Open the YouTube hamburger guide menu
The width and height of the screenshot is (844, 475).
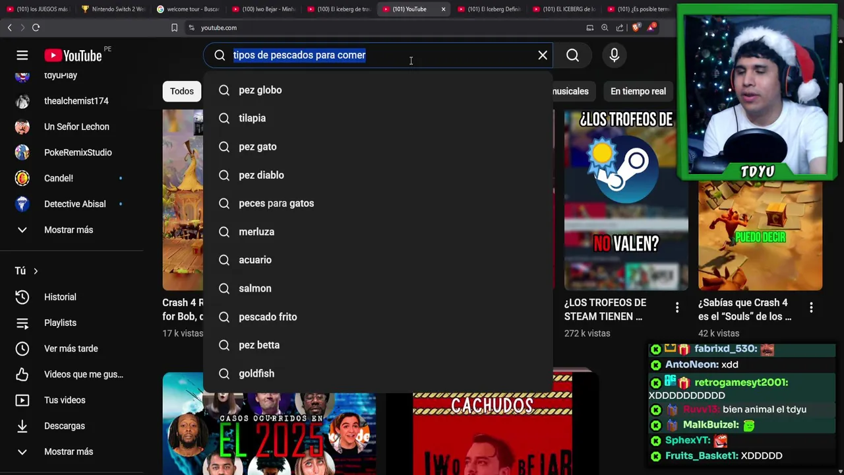(22, 55)
